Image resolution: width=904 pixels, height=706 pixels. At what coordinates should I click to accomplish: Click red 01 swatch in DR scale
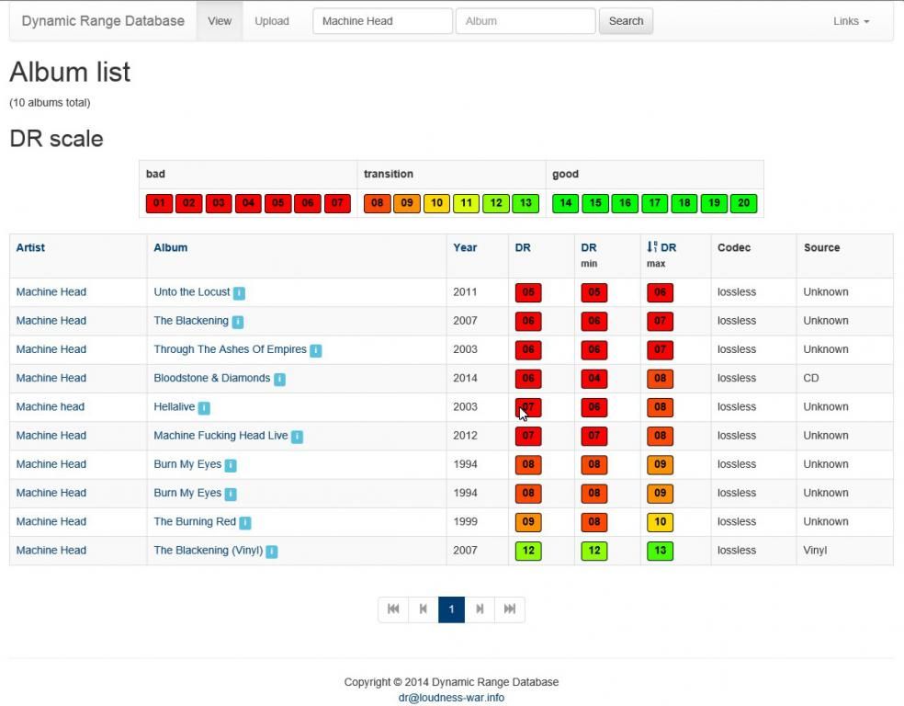point(159,203)
